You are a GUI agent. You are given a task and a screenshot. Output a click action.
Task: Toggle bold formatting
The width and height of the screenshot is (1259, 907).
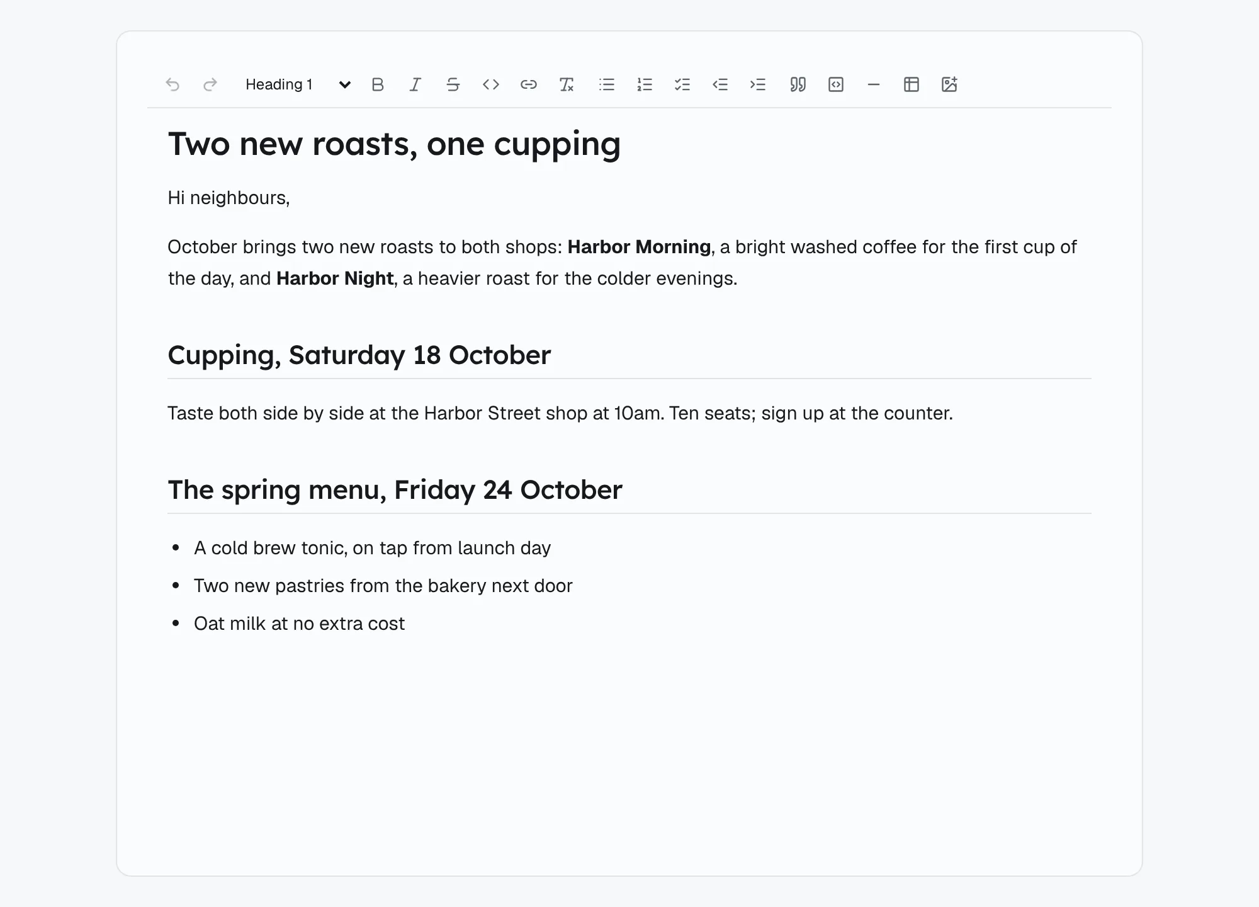[x=378, y=84]
